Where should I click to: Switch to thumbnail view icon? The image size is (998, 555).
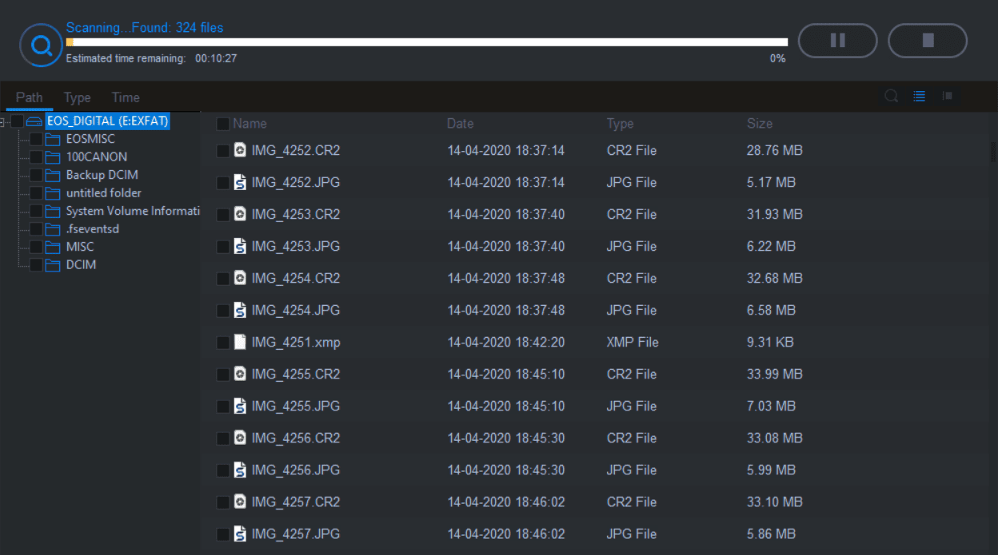947,97
